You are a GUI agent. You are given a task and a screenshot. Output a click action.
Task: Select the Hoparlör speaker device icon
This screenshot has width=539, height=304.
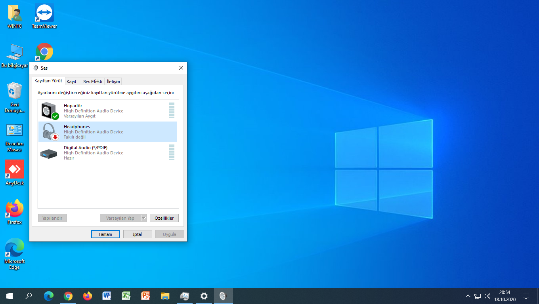(50, 111)
